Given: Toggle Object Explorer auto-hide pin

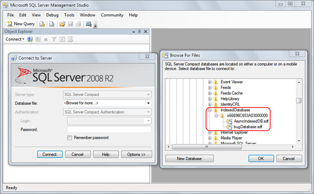Looking at the screenshot, I should [139, 31].
